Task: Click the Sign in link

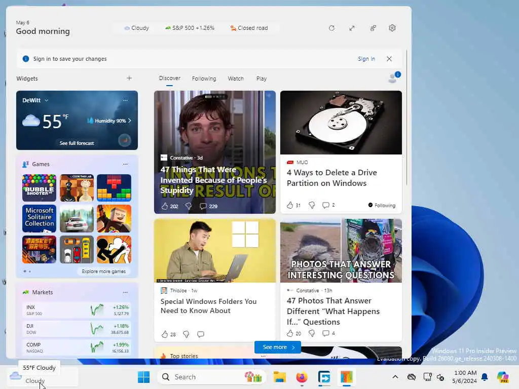Action: click(x=366, y=59)
